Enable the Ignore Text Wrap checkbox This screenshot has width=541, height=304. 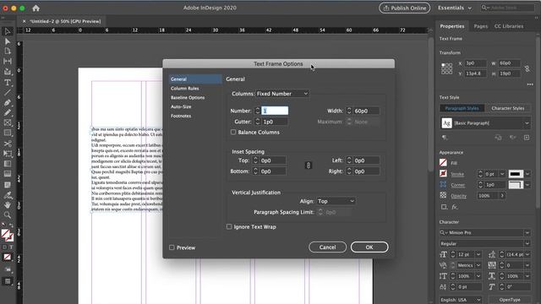229,226
